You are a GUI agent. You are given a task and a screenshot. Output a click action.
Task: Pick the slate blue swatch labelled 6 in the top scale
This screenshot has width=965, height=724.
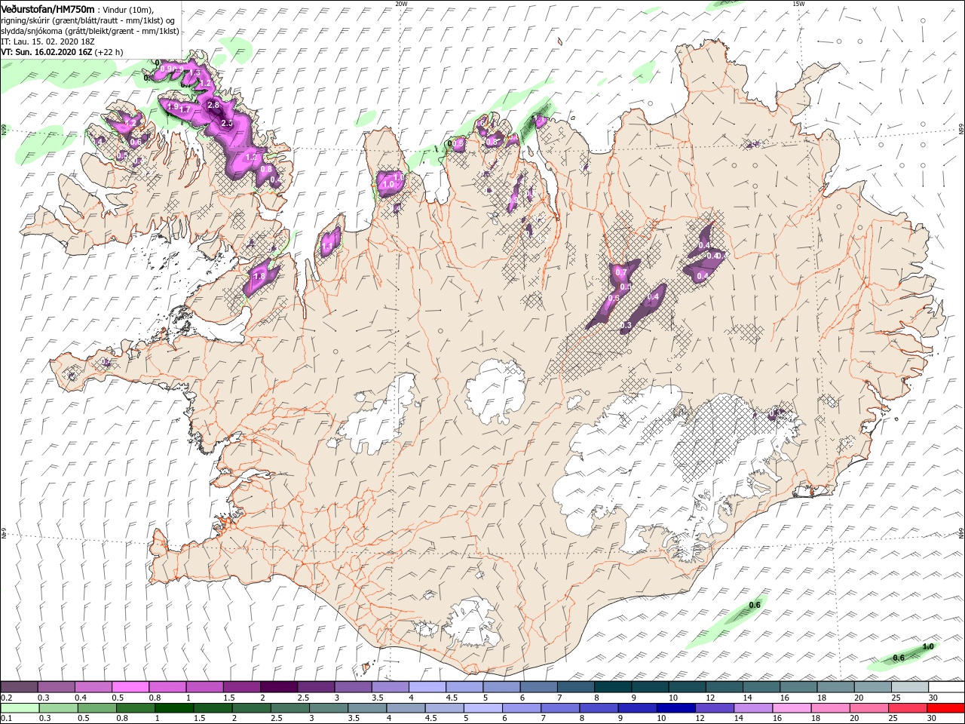pyautogui.click(x=538, y=687)
